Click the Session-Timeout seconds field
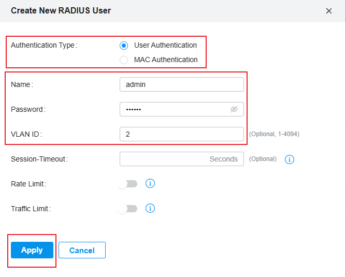Image resolution: width=346 pixels, height=277 pixels. pyautogui.click(x=182, y=159)
